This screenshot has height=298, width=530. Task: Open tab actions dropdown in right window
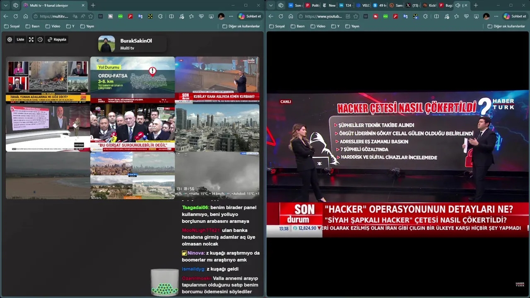271,5
